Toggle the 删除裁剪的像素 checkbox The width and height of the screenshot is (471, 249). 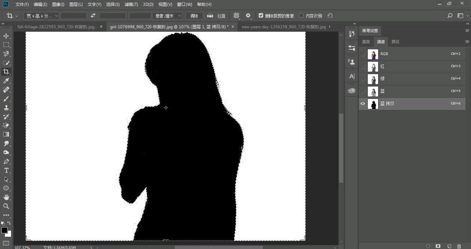(261, 15)
